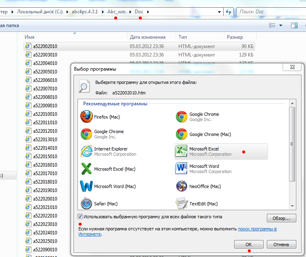Go to Doc breadcrumb segment
This screenshot has height=257, width=306.
[x=139, y=12]
